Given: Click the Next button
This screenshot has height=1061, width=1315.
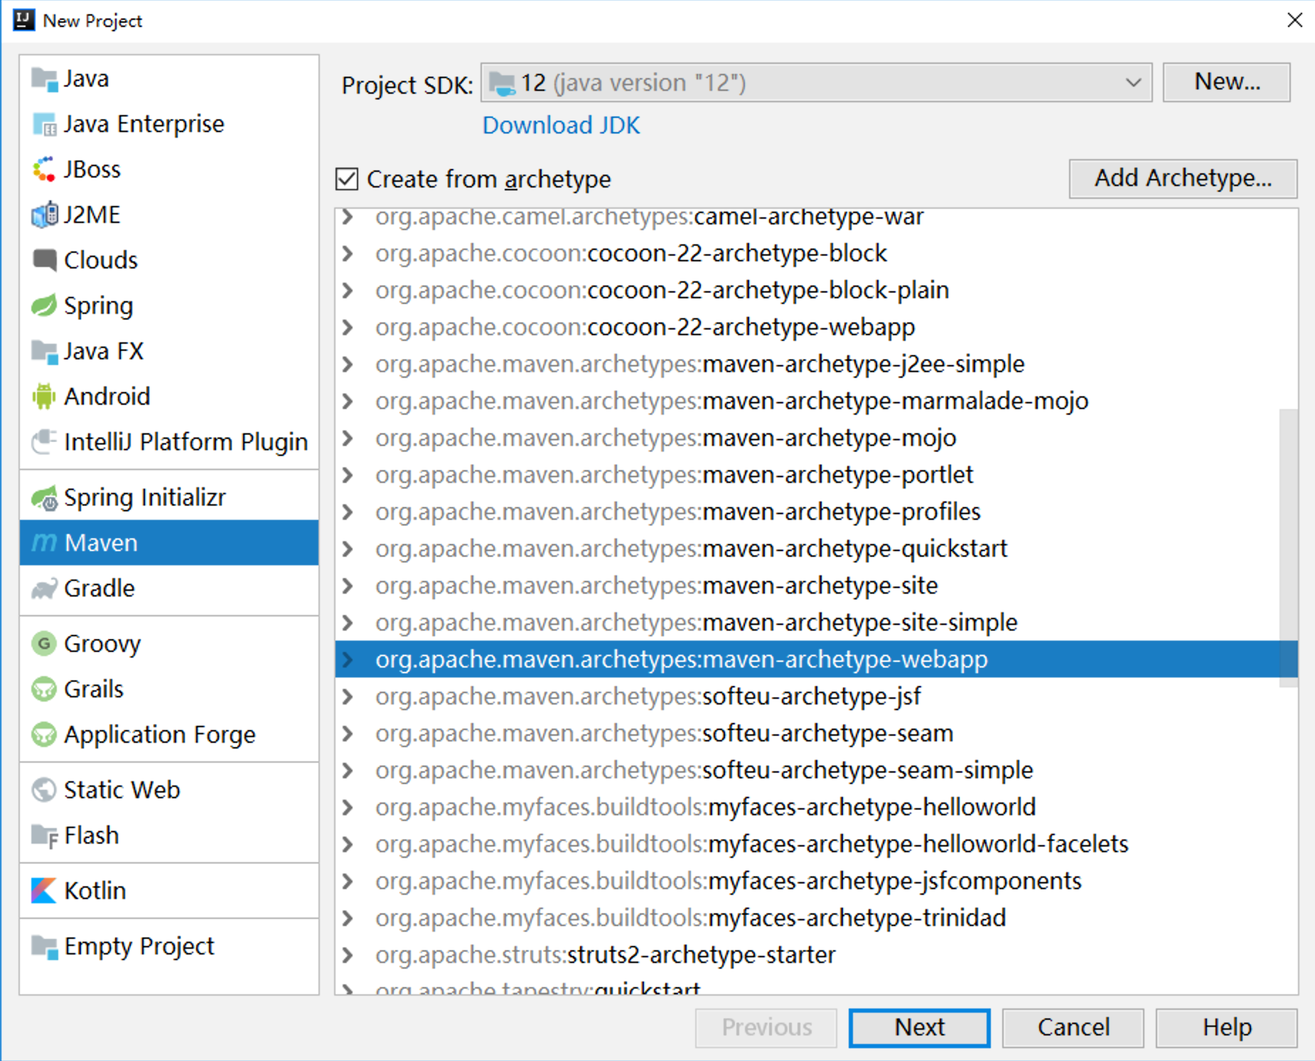Looking at the screenshot, I should click(919, 1028).
